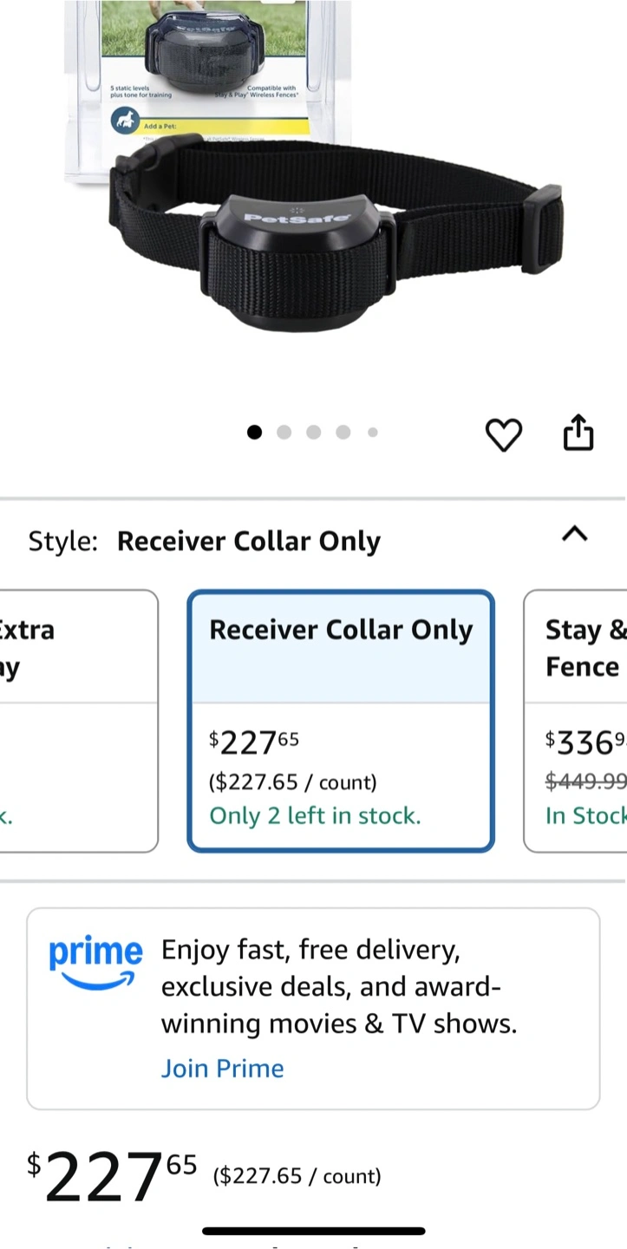The height and width of the screenshot is (1249, 627).
Task: Select the Receiver Collar Only style option
Action: pyautogui.click(x=341, y=722)
